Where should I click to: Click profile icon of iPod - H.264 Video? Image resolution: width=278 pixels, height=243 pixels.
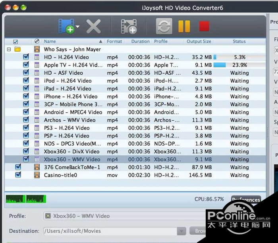pyautogui.click(x=37, y=81)
